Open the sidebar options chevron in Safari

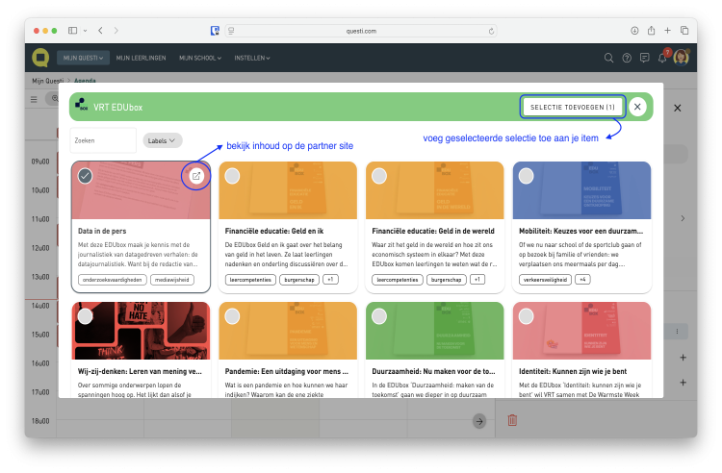tap(85, 31)
